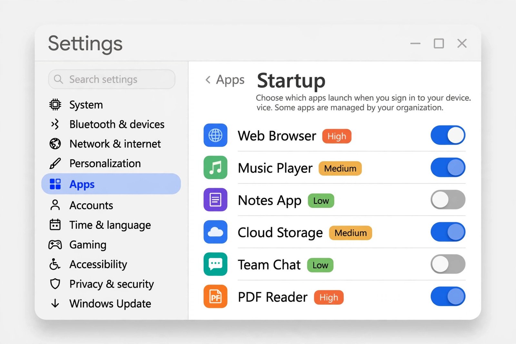Go back using the chevron beside Apps
The height and width of the screenshot is (344, 516).
point(208,80)
